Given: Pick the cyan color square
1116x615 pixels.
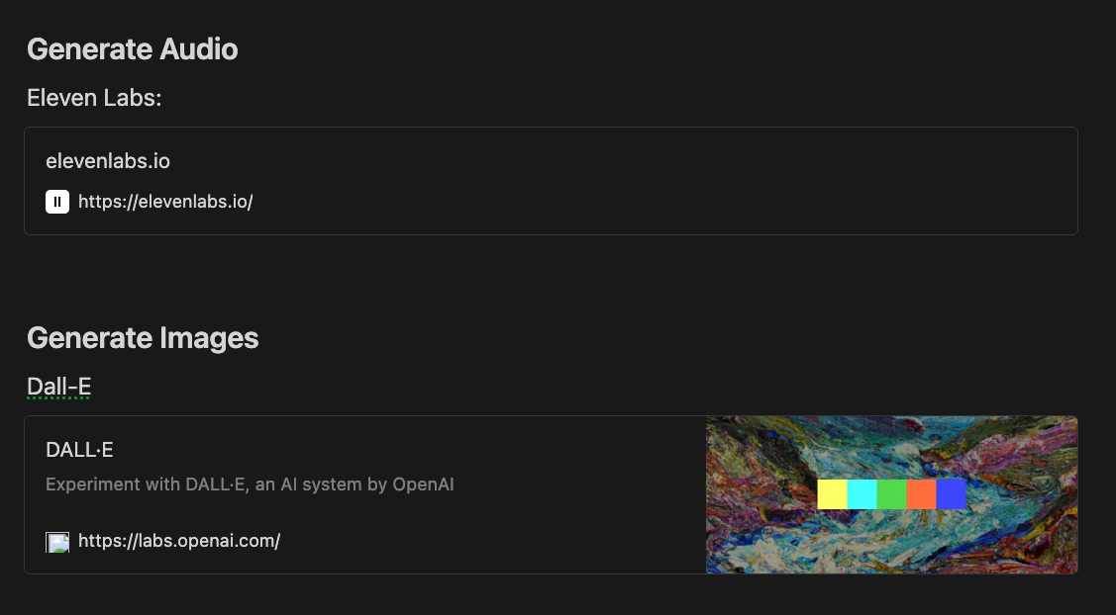Looking at the screenshot, I should pos(862,494).
